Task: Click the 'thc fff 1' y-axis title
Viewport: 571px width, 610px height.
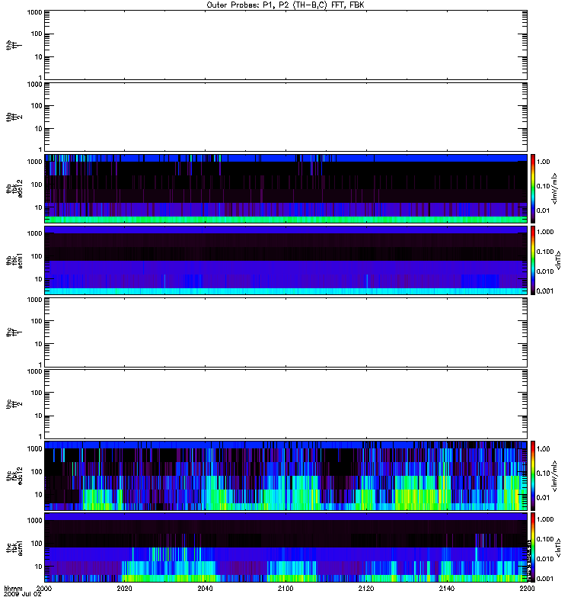Action: click(x=14, y=332)
